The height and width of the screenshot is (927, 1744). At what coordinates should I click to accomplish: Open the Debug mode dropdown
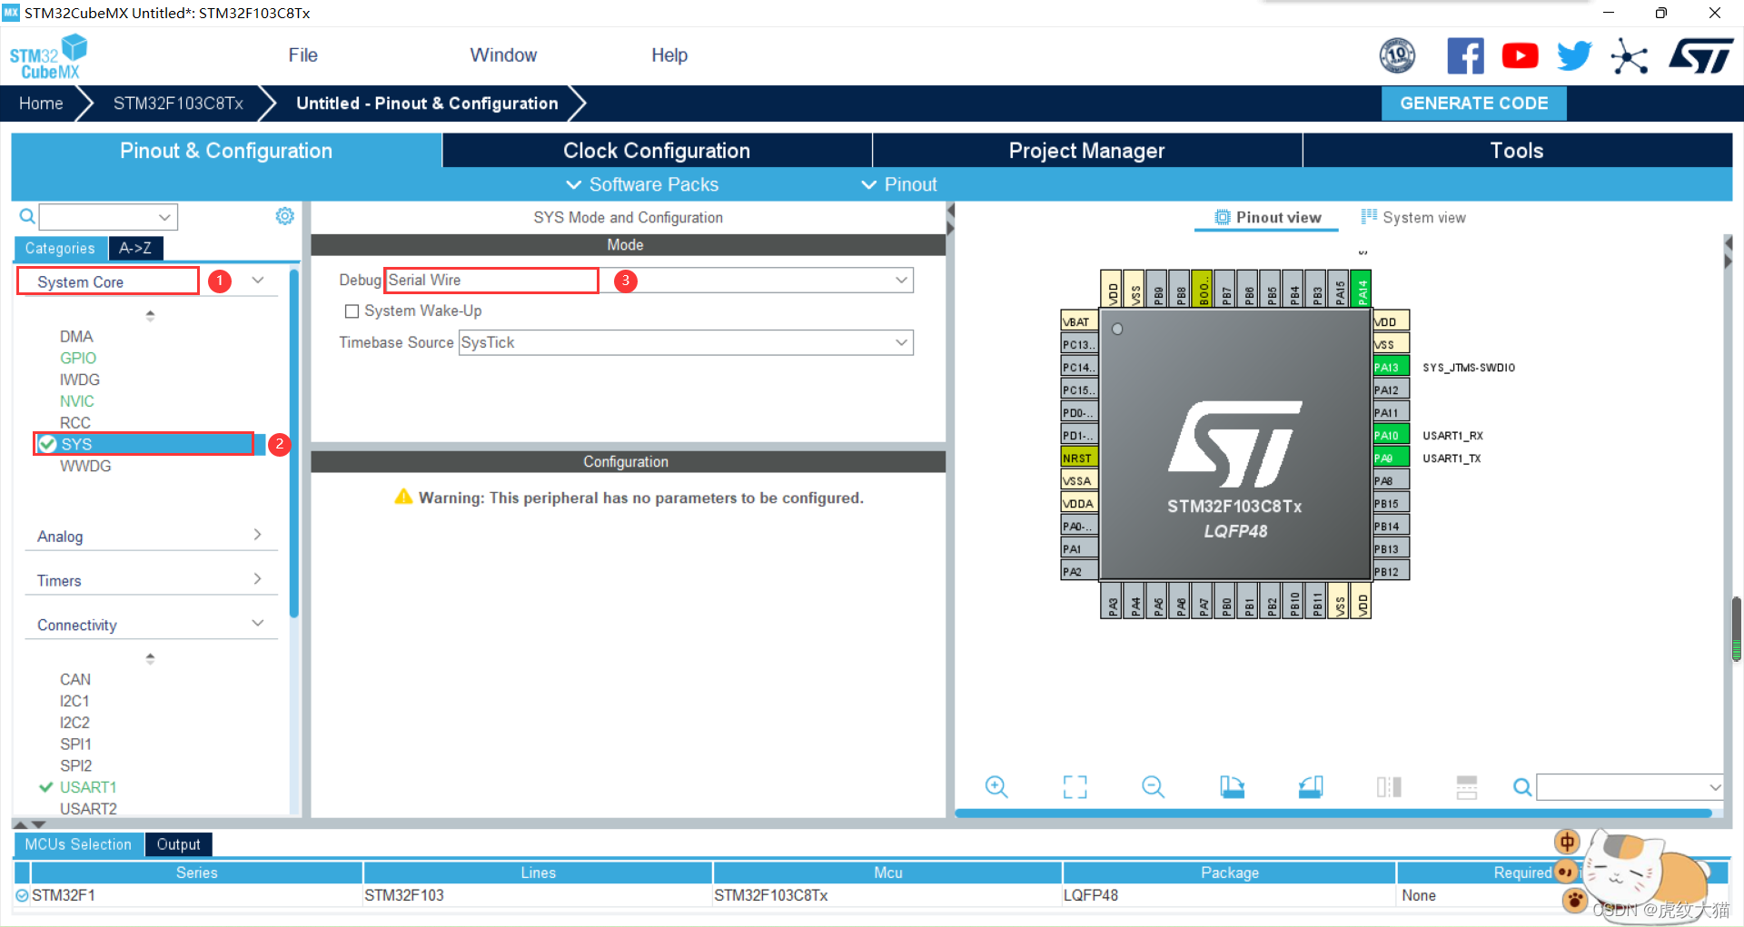[901, 280]
